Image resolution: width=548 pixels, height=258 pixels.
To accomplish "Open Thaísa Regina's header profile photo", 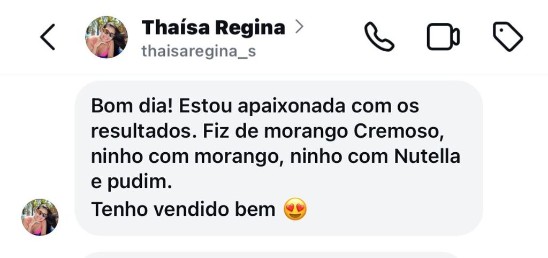I will pos(106,37).
